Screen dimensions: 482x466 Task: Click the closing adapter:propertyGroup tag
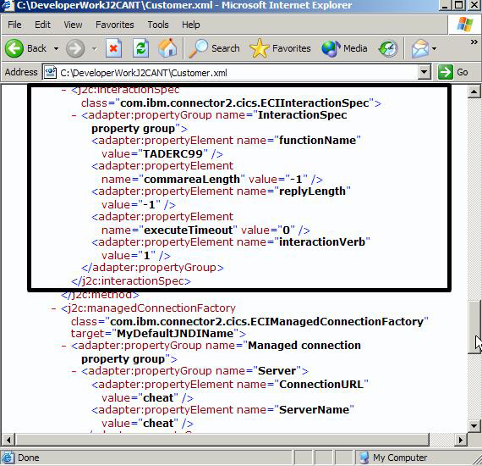[x=152, y=268]
